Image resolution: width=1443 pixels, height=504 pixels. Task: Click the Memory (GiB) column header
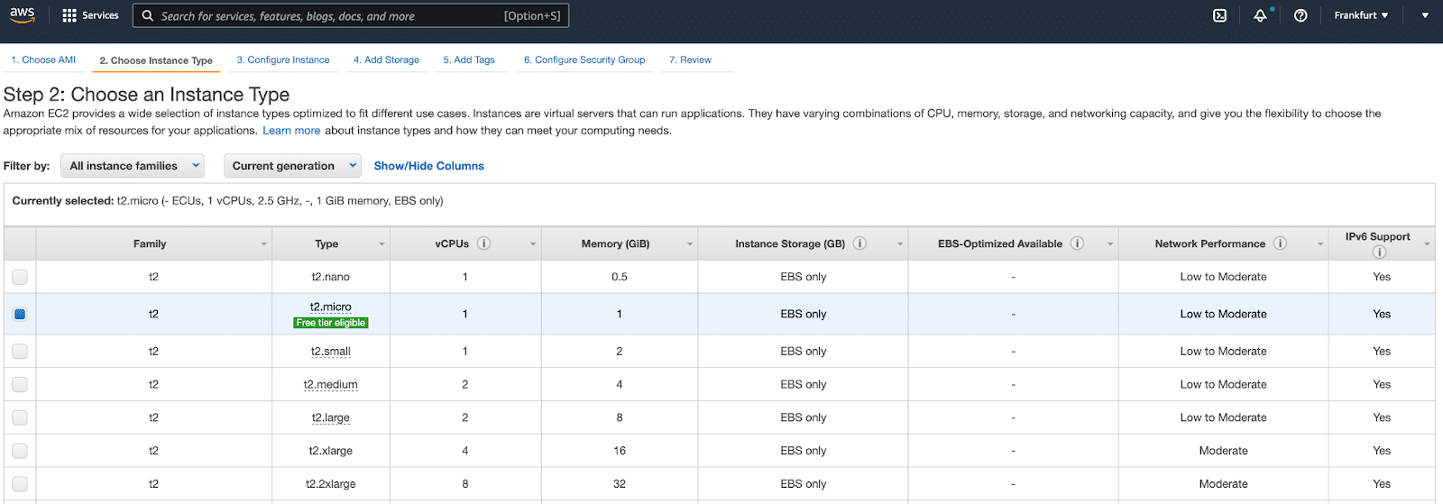click(620, 243)
